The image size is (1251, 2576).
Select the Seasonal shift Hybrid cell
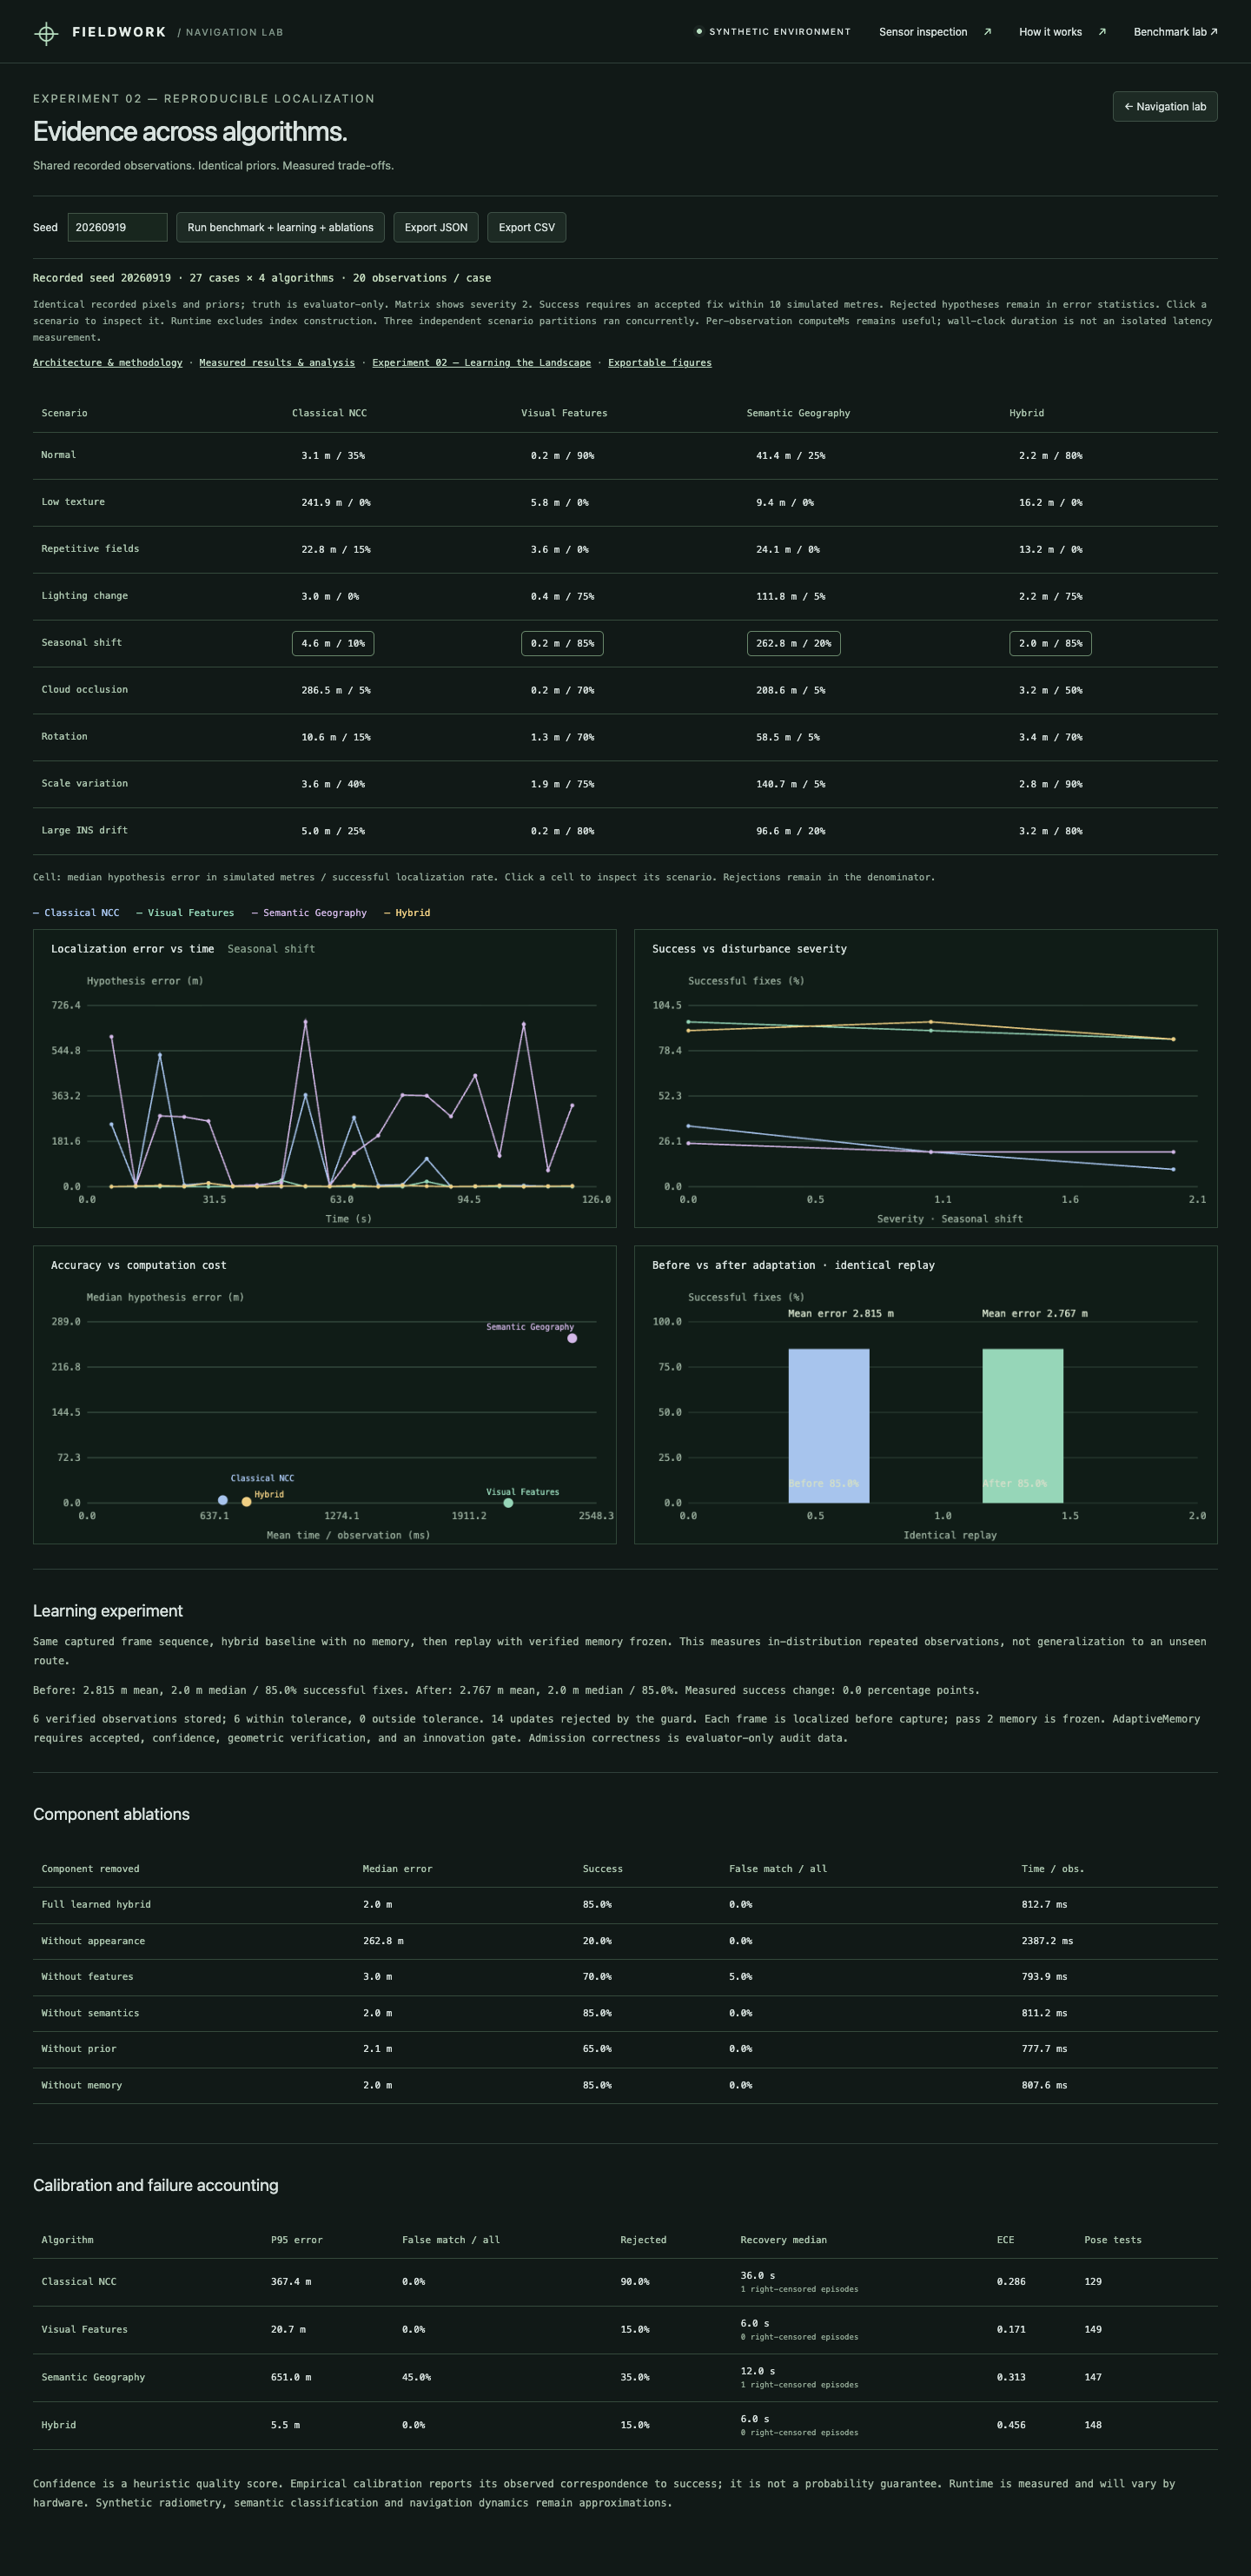[x=1051, y=644]
